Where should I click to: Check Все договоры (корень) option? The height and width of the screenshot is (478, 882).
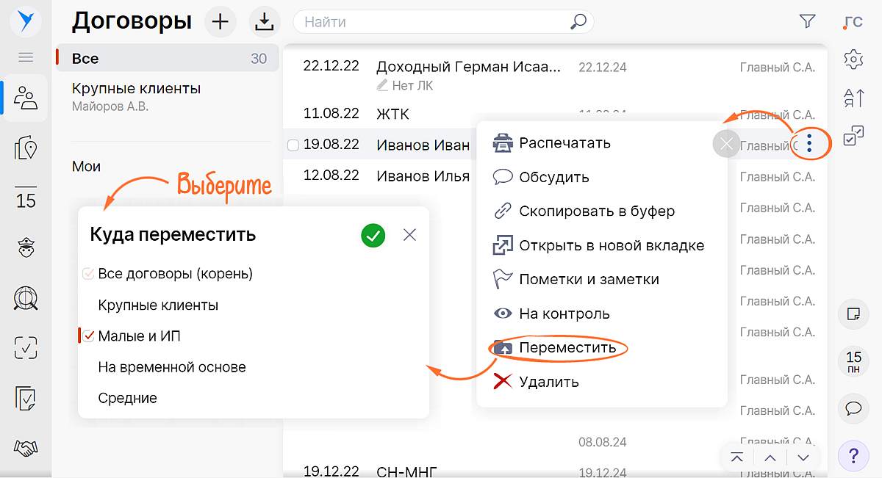pos(89,274)
